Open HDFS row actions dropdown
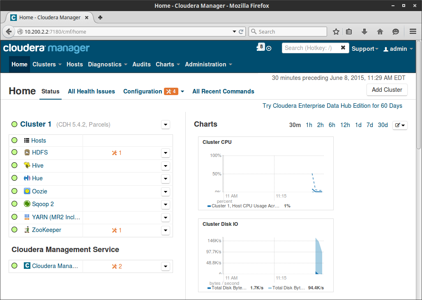422x300 pixels. [166, 153]
